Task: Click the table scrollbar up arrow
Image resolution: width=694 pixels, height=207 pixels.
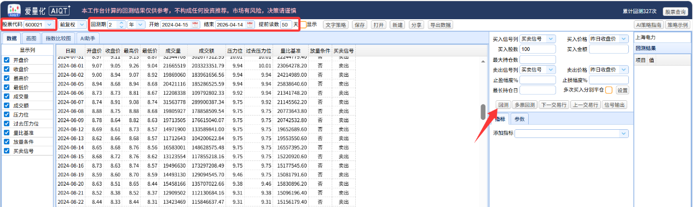Action: pos(483,61)
